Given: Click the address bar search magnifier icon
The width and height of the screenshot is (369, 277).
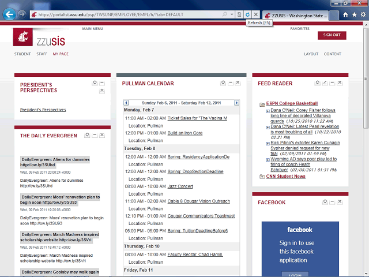Looking at the screenshot, I should [x=225, y=14].
